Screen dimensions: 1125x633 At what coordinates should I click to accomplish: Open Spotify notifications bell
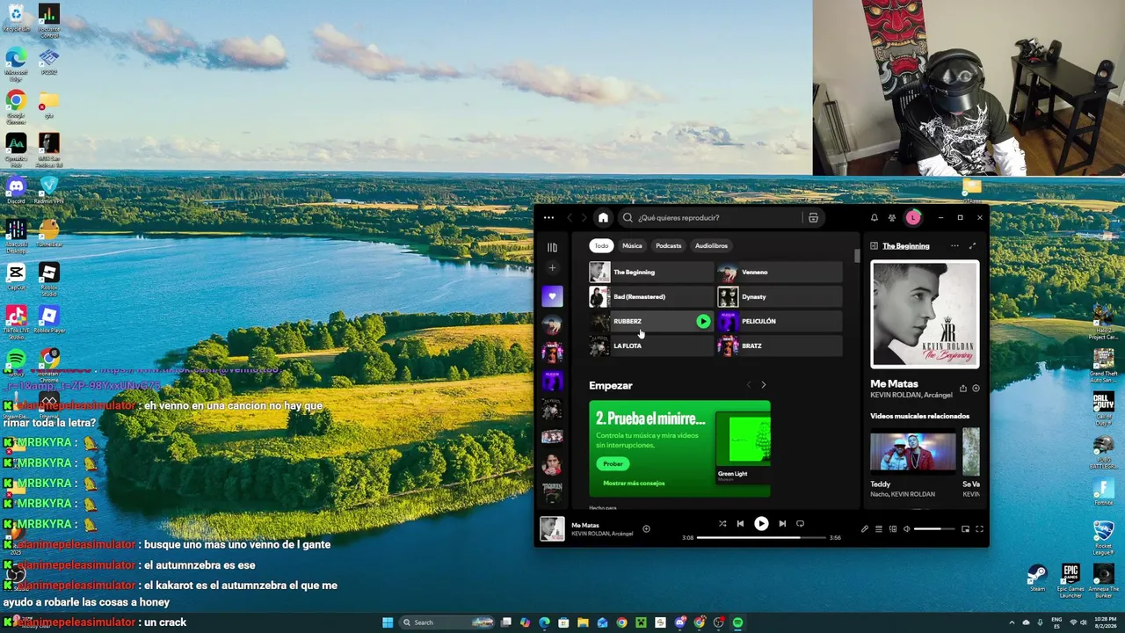tap(874, 218)
